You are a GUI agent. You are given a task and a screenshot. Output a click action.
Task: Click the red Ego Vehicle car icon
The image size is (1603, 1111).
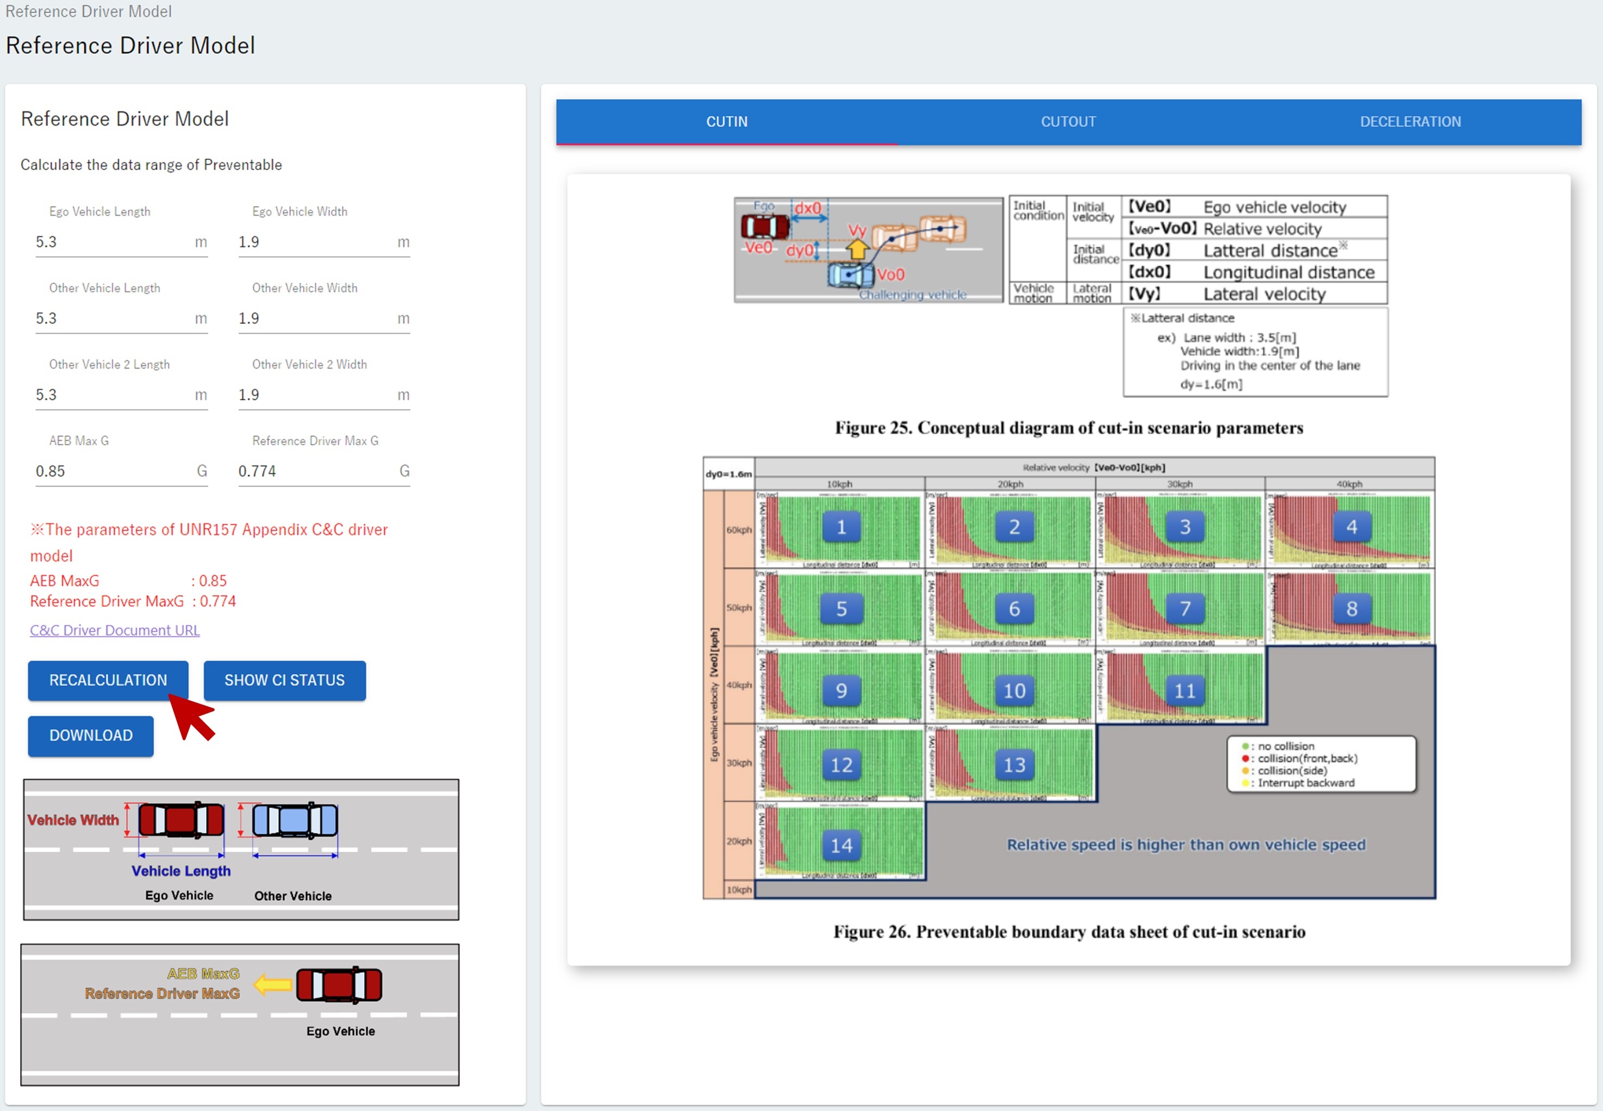tap(181, 819)
